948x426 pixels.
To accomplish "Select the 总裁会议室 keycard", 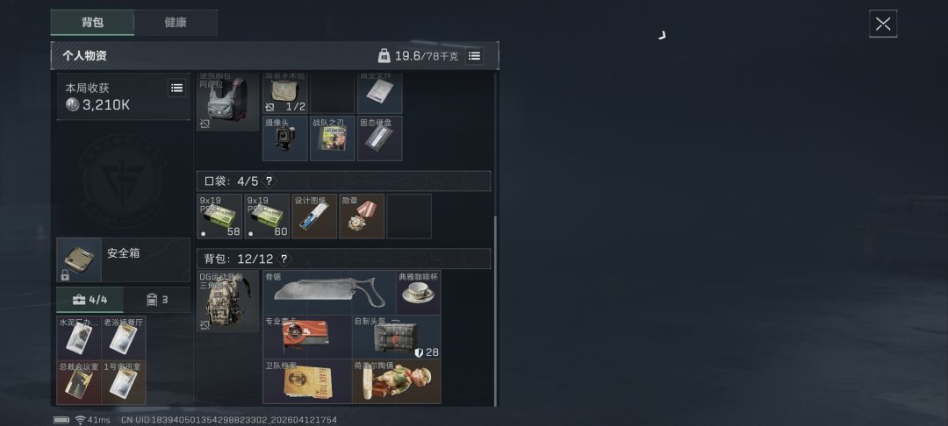I will coord(79,382).
